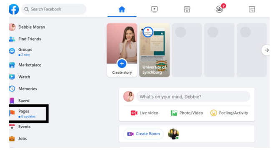
Task: Select the Marketplace label in sidebar
Action: (x=30, y=65)
